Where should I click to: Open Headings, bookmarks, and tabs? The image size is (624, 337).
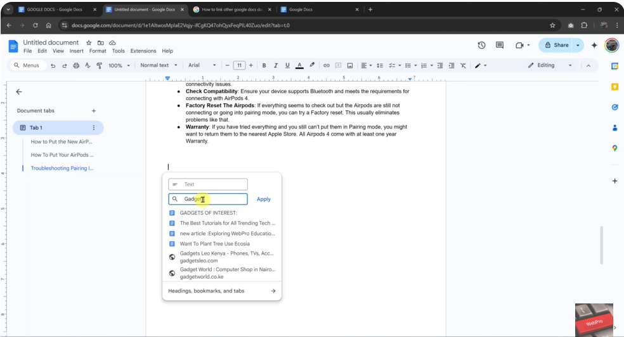(222, 291)
